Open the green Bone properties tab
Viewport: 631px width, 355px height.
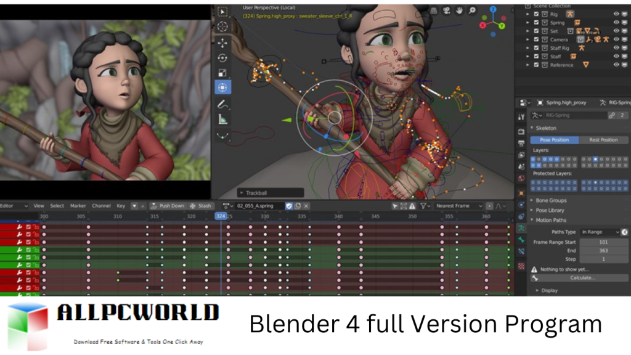521,240
